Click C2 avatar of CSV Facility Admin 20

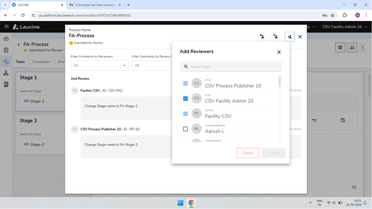tap(196, 98)
